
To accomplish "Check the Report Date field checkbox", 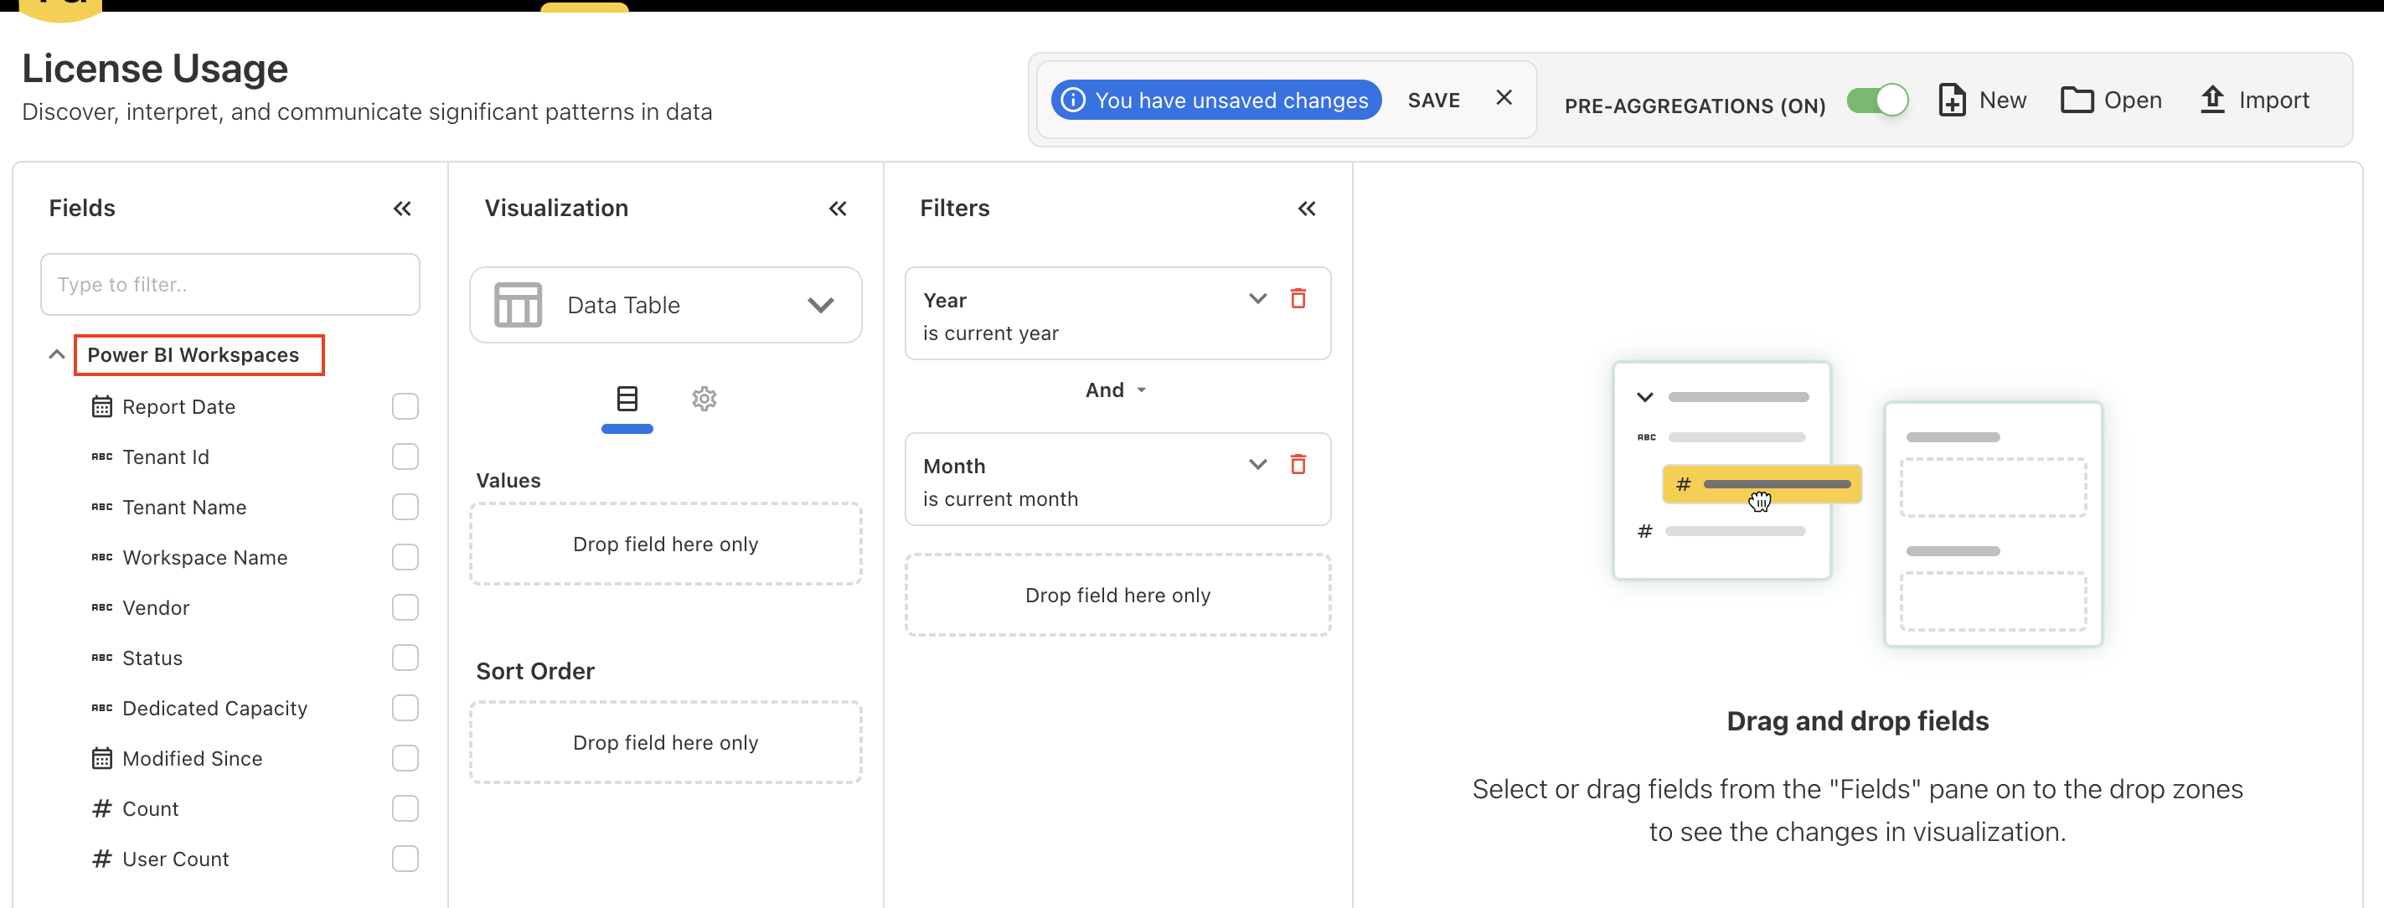I will [x=405, y=406].
